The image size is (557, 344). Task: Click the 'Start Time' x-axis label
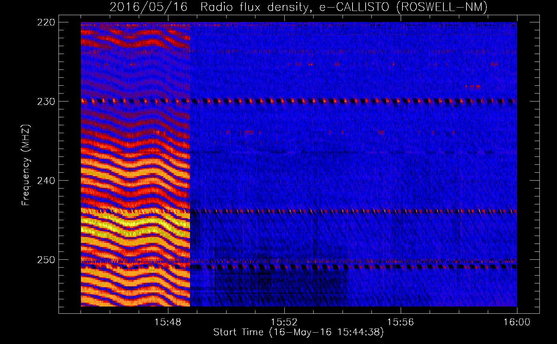(x=298, y=332)
